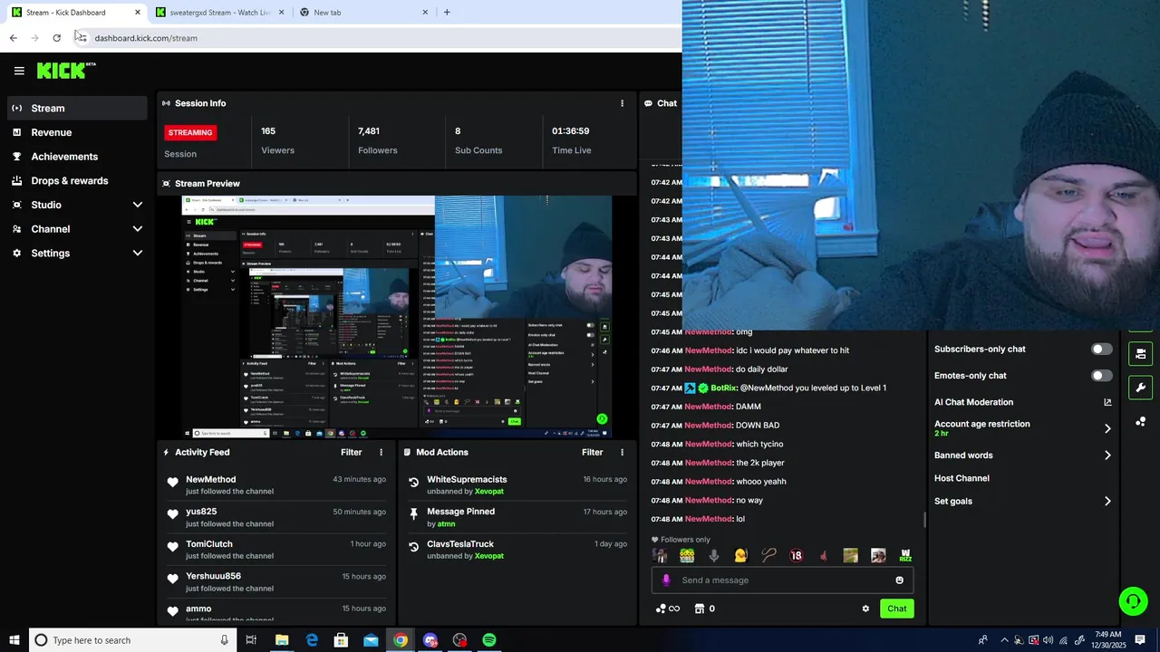Click the green Chat send button

[896, 609]
